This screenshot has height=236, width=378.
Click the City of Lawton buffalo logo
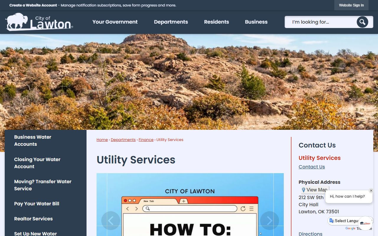39,22
